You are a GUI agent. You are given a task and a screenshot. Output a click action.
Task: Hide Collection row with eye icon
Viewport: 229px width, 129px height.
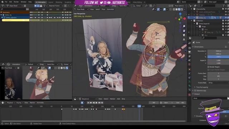click(226, 21)
